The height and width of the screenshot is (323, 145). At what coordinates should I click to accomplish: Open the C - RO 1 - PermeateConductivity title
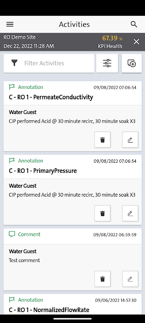[x=51, y=97]
